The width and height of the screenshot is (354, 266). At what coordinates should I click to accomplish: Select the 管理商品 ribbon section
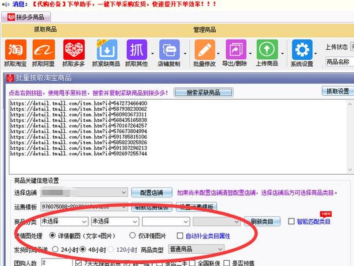click(204, 30)
